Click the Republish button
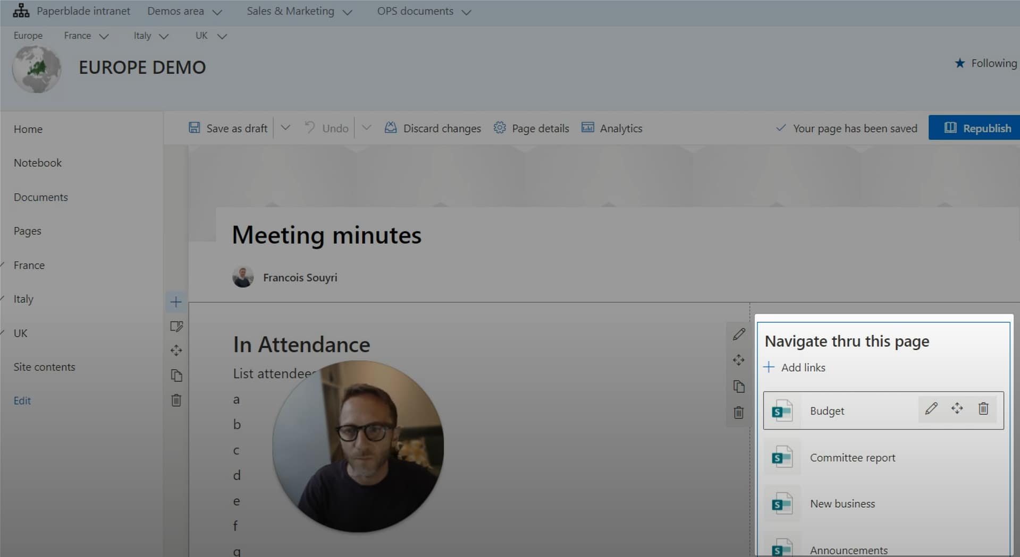Screen dimensions: 1020x557 976,128
